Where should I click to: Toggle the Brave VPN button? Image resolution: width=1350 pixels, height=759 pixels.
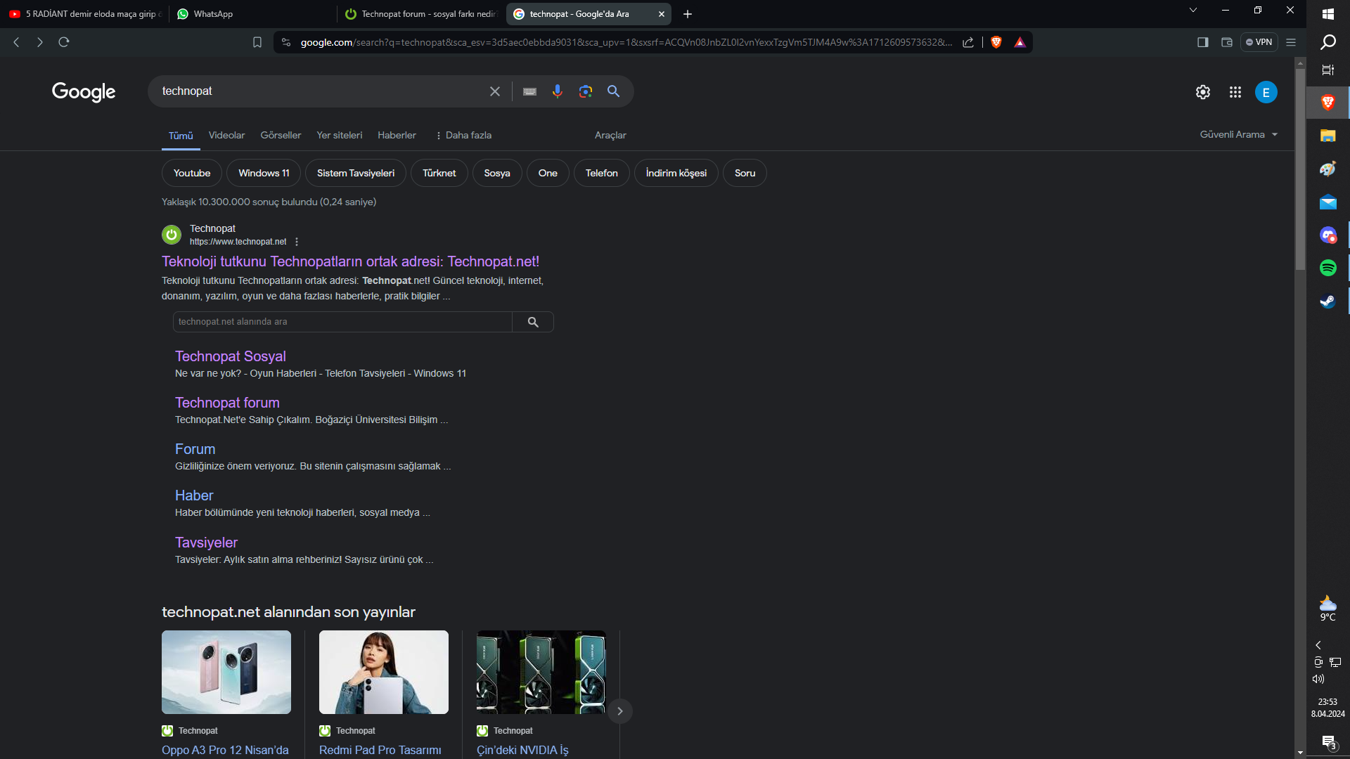pos(1259,42)
